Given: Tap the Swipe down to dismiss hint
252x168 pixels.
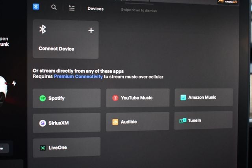Looking at the screenshot, I should [x=139, y=10].
